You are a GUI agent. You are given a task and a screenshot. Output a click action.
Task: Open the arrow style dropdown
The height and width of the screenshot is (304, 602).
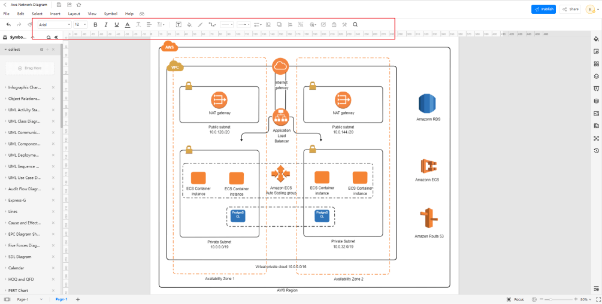point(243,25)
